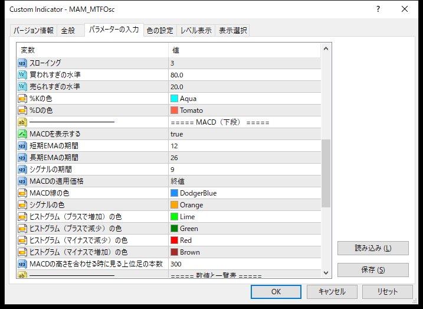
Task: Click the color icon beside %Kの色
Action: [x=22, y=99]
